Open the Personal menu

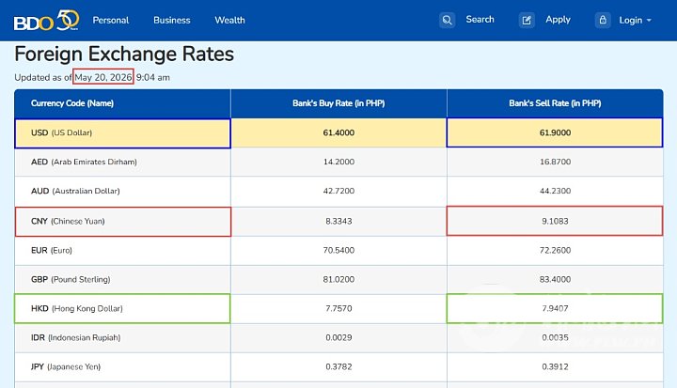pos(111,21)
